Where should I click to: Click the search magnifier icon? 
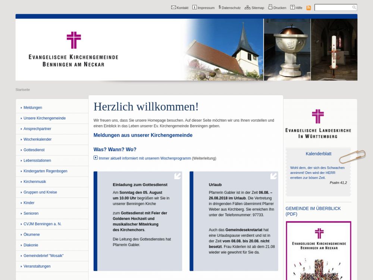click(x=354, y=7)
